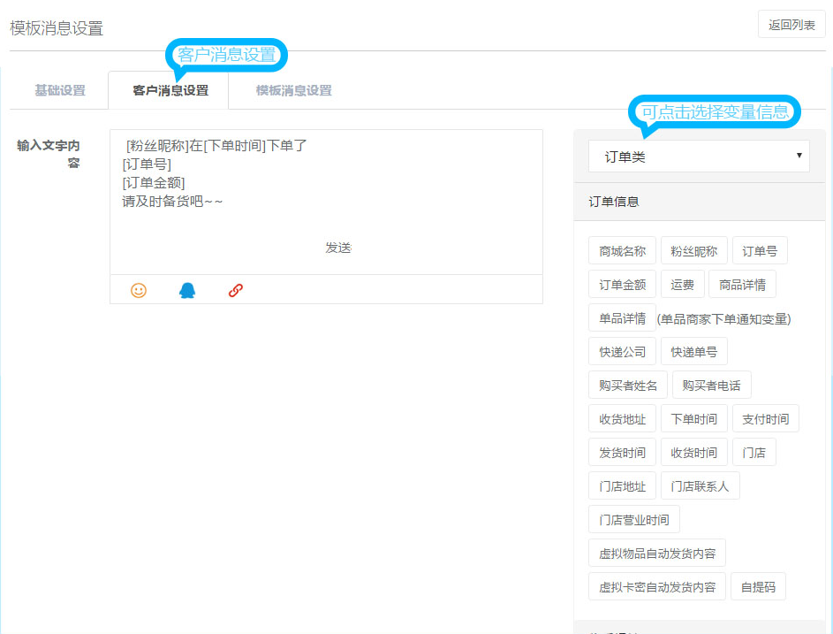
Task: Insert the 门店 variable
Action: 753,452
